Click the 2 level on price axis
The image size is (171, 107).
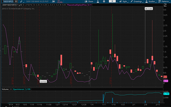coord(164,41)
